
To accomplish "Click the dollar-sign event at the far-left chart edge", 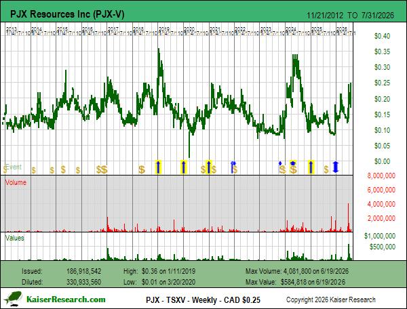I will [x=5, y=170].
